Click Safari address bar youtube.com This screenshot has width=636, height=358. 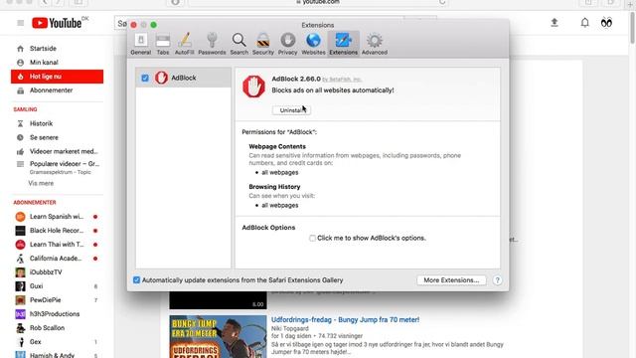[x=318, y=2]
